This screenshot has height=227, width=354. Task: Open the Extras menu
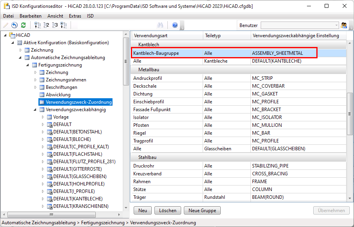75,16
